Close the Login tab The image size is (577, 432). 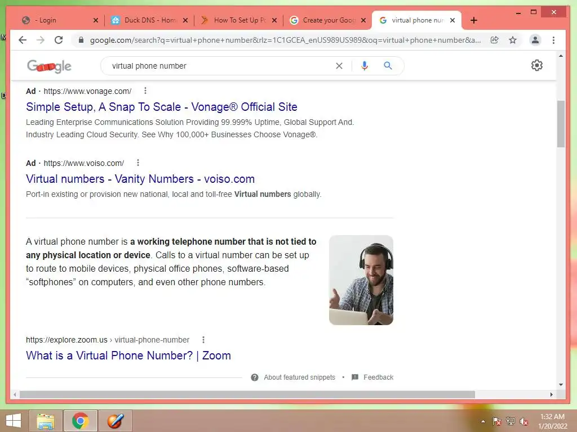[96, 20]
